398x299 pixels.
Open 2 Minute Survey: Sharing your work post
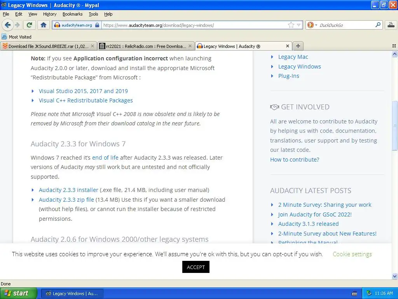[325, 205]
